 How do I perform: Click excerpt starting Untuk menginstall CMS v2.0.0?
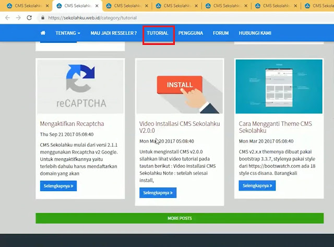177,166
